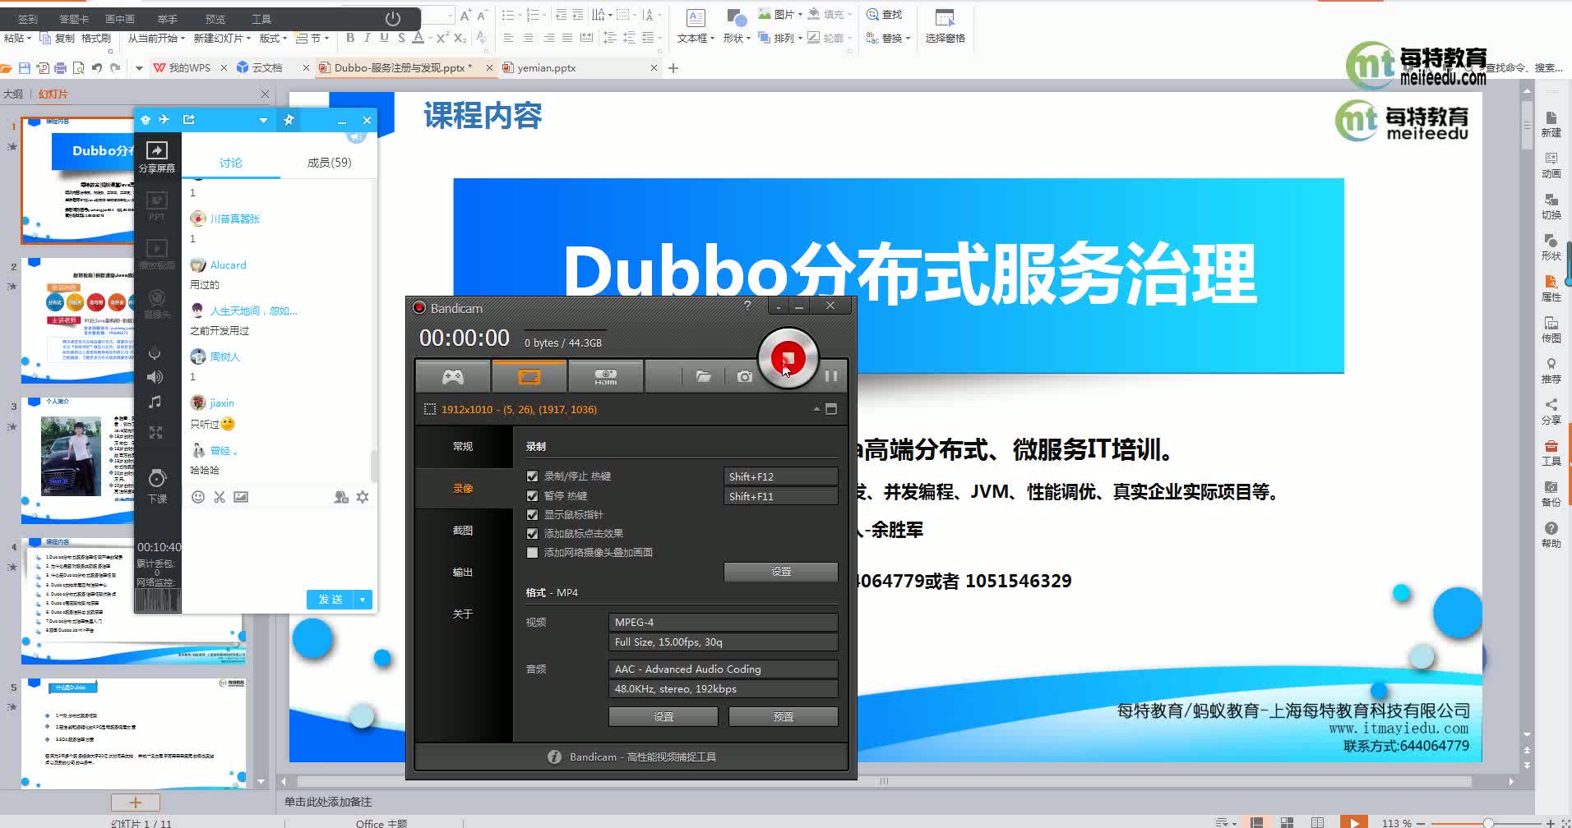Switch to 成员(59) tab
The height and width of the screenshot is (828, 1572).
(329, 163)
